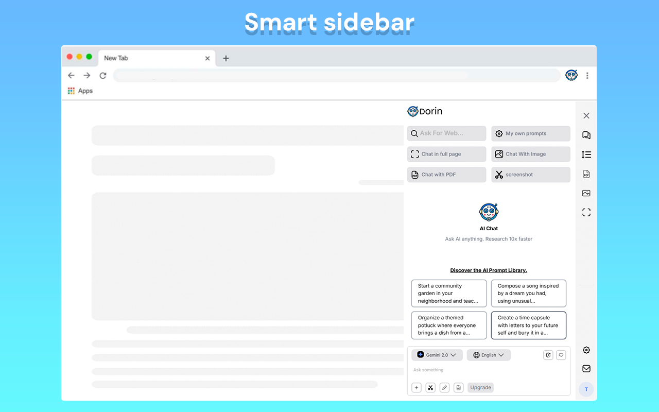Open the image icon in right rail
Screen dimensions: 659x412
coord(586,193)
